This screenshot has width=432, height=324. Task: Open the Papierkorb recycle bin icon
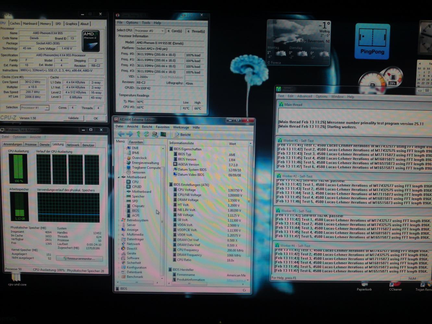pos(364,286)
